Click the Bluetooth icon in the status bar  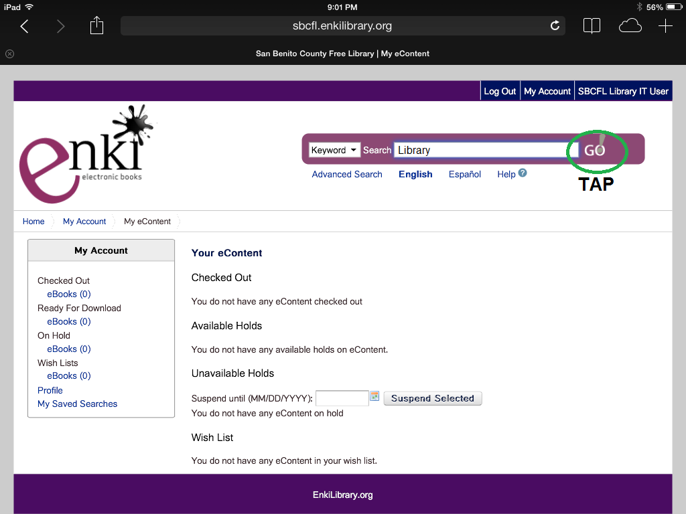tap(639, 7)
